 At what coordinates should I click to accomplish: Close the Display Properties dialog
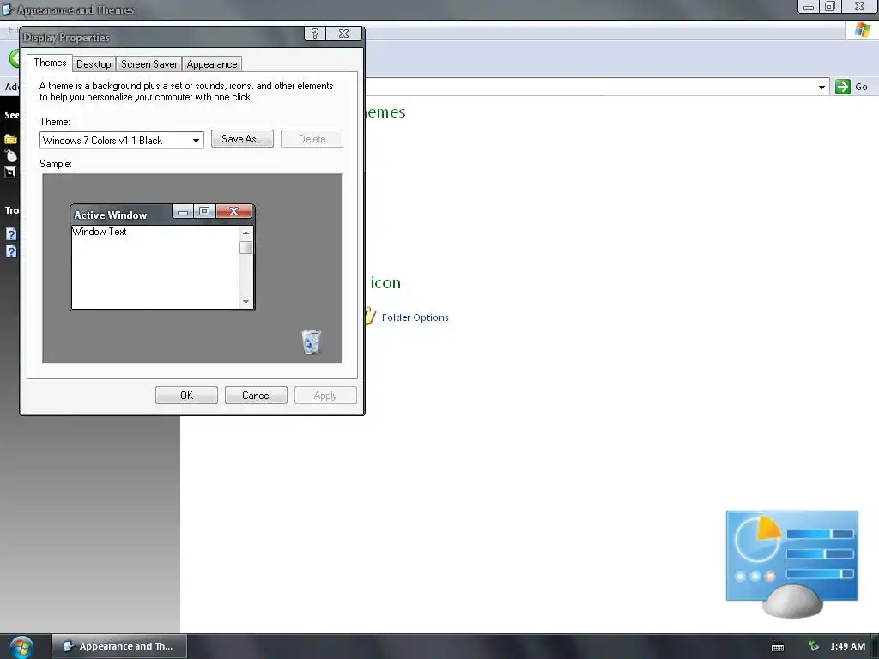[344, 33]
